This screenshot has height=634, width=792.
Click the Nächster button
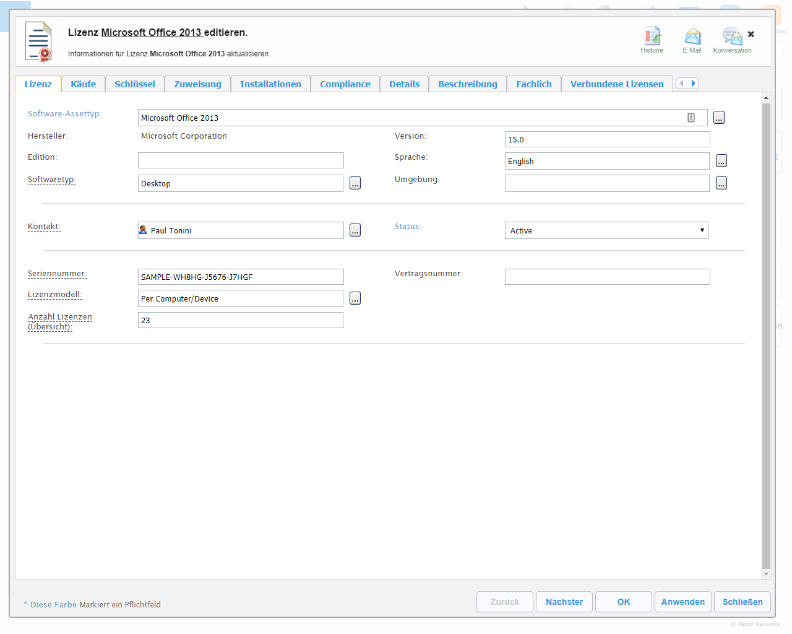(564, 602)
